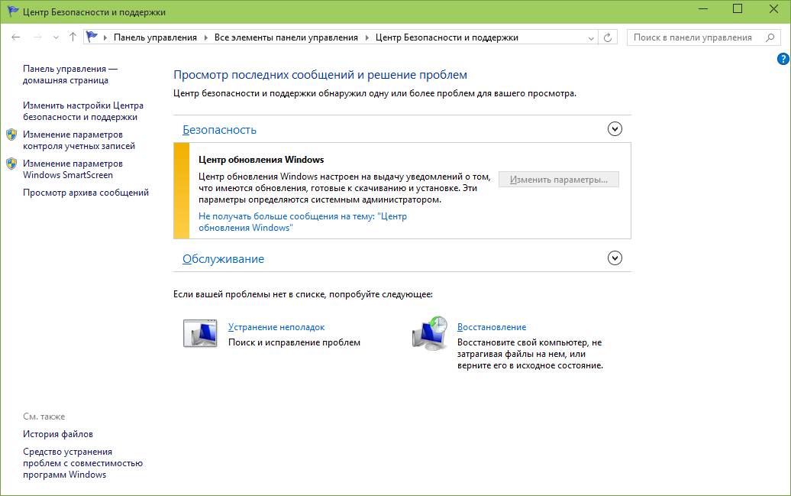Click the Устранение неполадок monitor icon
The height and width of the screenshot is (496, 791).
(x=200, y=333)
